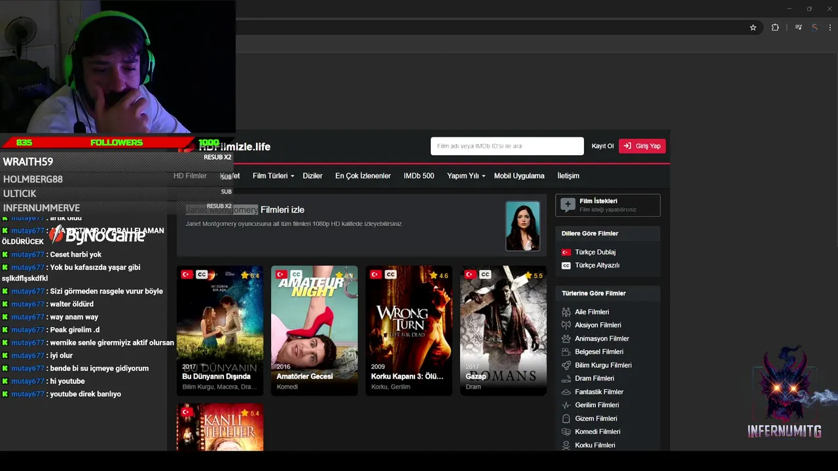Image resolution: width=838 pixels, height=471 pixels.
Task: Click the Aile Filmleri family icon
Action: (x=566, y=312)
